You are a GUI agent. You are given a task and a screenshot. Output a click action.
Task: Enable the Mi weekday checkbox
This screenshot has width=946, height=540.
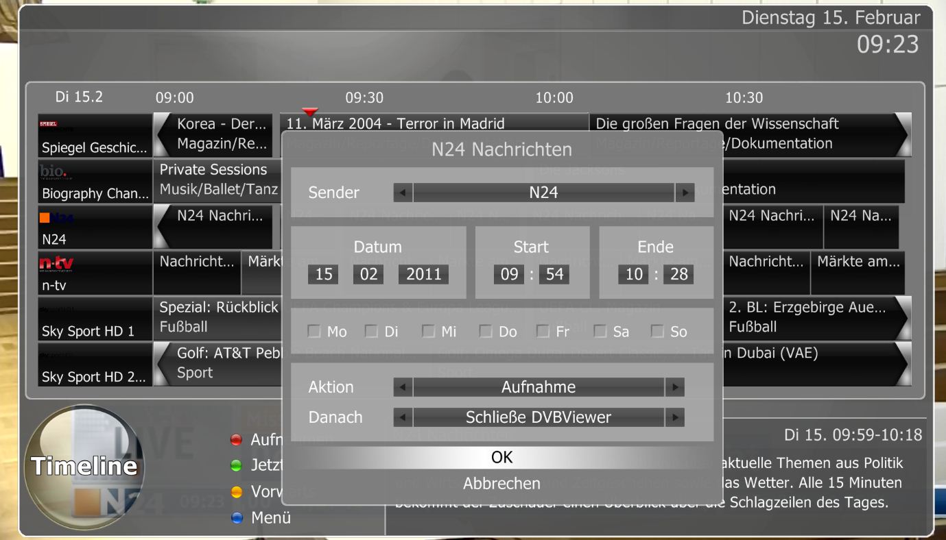pos(428,332)
